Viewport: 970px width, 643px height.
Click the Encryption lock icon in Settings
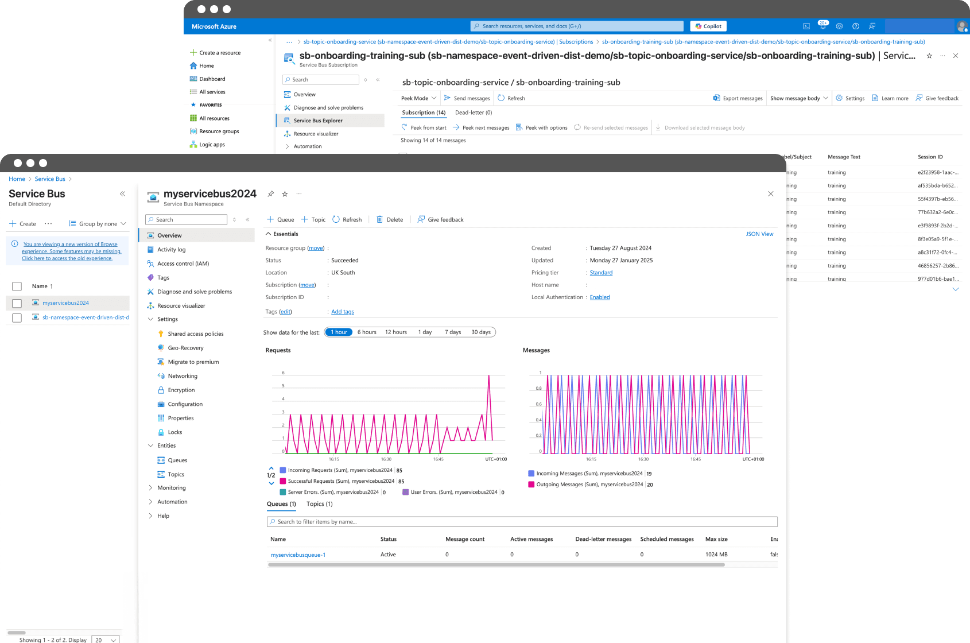[x=161, y=390]
